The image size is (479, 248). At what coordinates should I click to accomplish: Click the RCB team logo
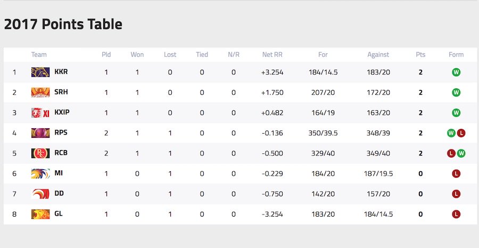[40, 153]
